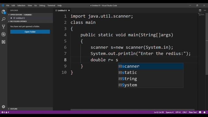Open the Edit menu
The image size is (208, 117).
coord(13,6)
